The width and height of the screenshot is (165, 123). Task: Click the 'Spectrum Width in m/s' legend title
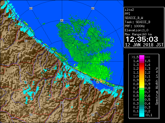point(157,86)
